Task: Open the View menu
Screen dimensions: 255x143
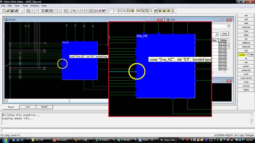Action: click(17, 6)
